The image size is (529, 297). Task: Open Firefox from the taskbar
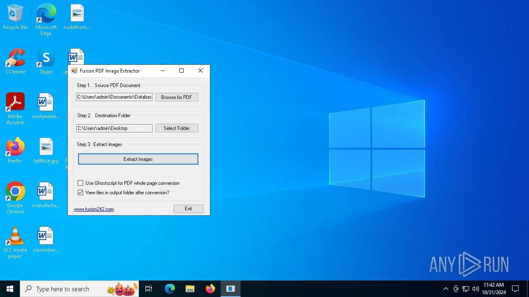click(210, 289)
